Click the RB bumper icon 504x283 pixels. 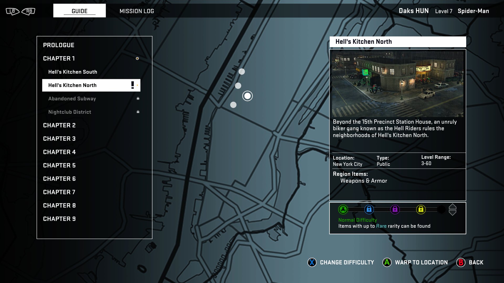tap(29, 11)
